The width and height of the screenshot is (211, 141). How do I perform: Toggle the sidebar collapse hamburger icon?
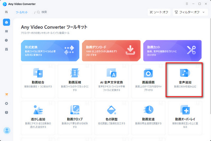click(x=6, y=12)
